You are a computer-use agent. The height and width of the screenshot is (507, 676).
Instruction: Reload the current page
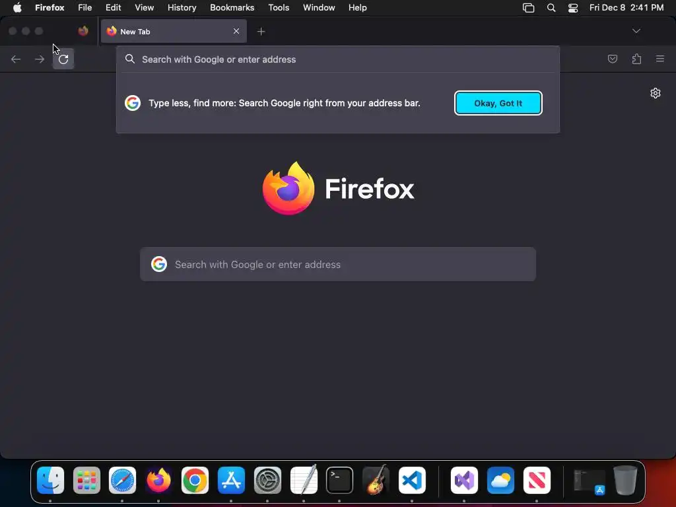tap(63, 59)
